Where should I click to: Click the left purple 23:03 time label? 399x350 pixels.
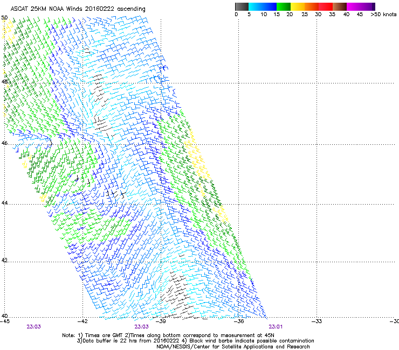33,327
